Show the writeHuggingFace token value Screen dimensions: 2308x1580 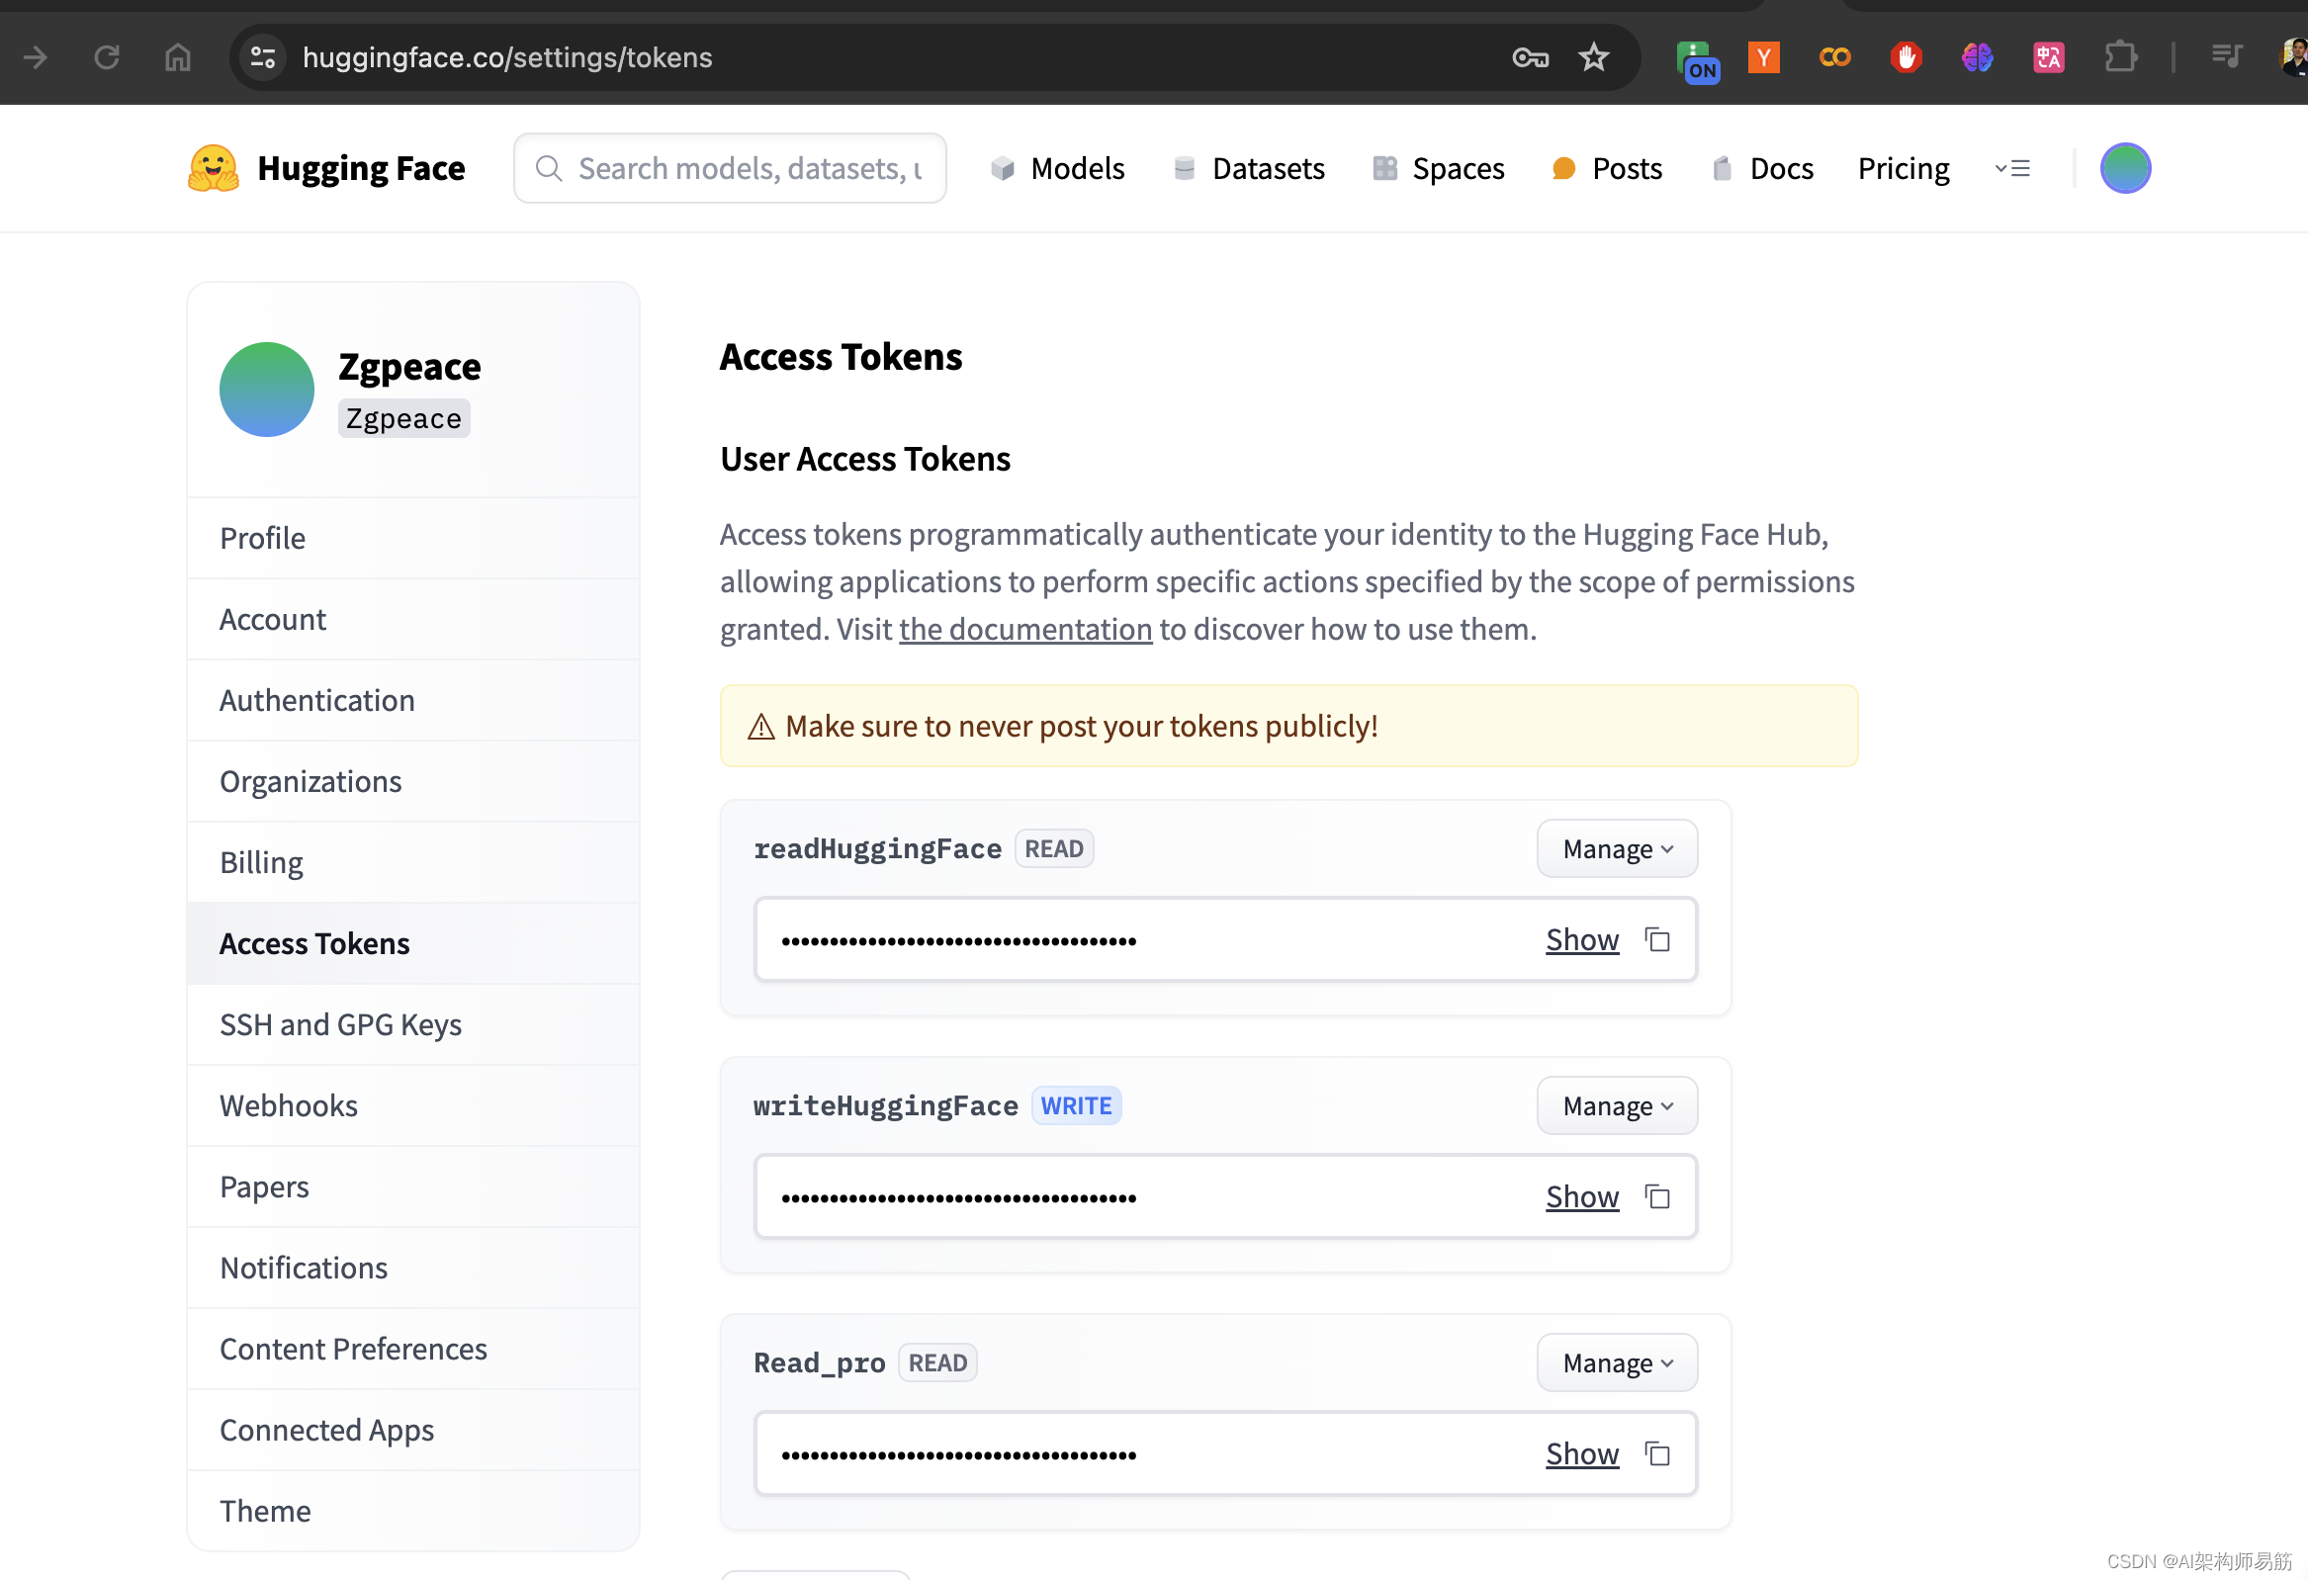coord(1580,1196)
